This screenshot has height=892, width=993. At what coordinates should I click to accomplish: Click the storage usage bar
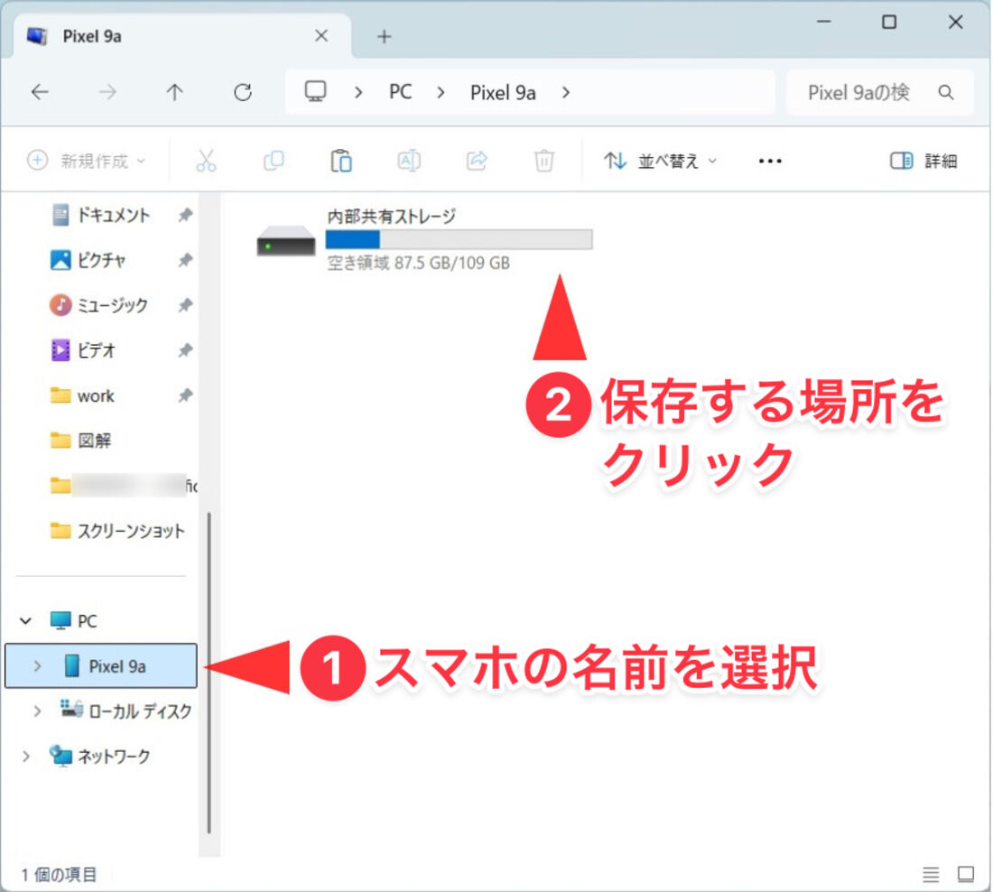pyautogui.click(x=459, y=239)
